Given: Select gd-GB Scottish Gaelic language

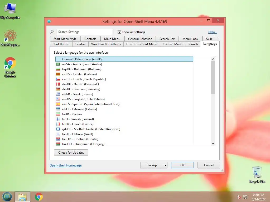Looking at the screenshot, I should coord(124,129).
